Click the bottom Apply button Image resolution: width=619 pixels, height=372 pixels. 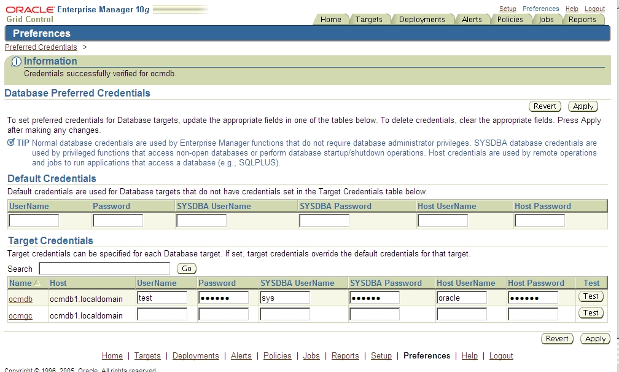click(x=595, y=339)
